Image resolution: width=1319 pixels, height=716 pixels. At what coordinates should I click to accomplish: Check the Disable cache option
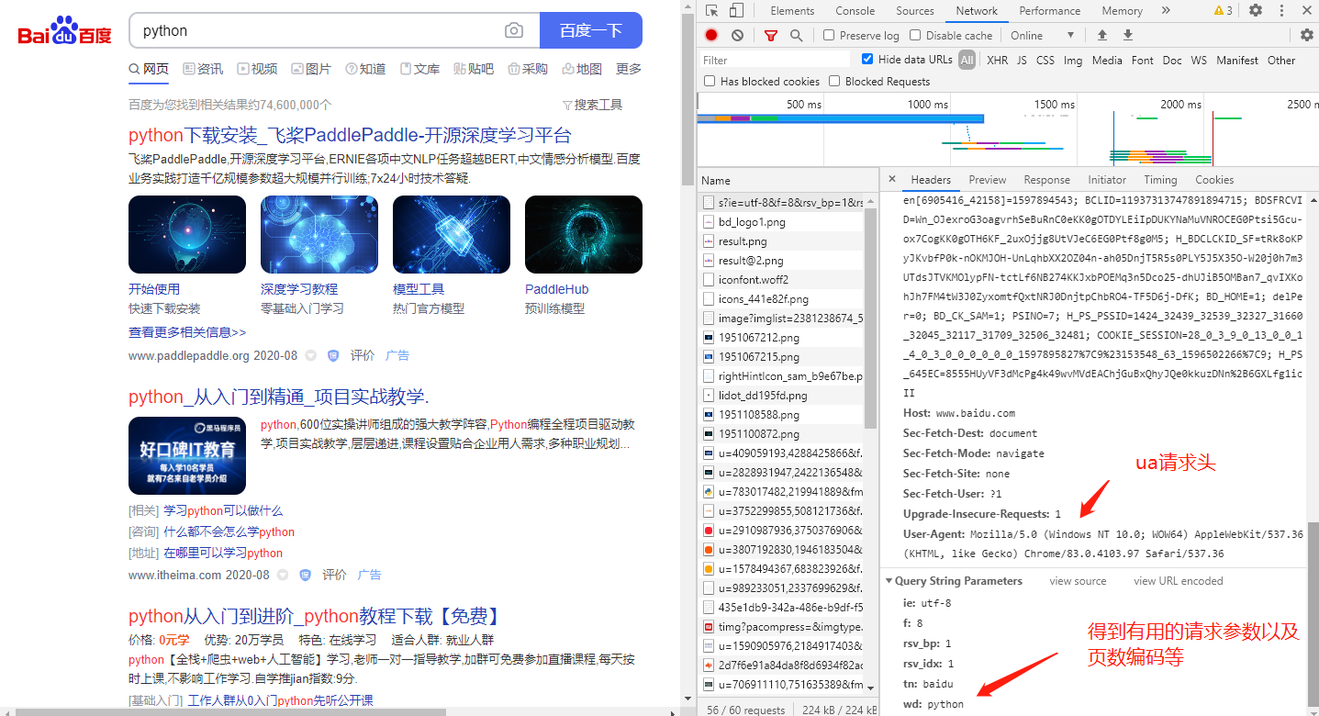pos(913,34)
